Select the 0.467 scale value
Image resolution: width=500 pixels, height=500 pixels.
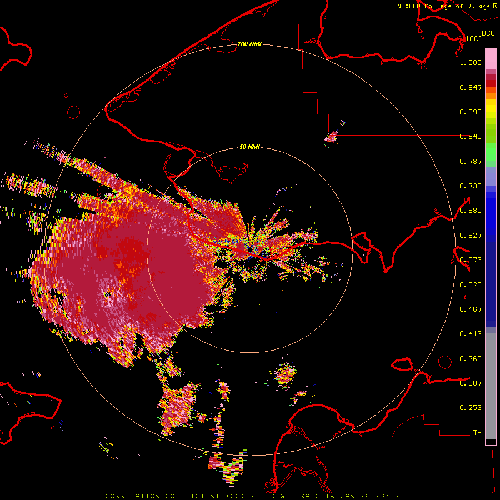[471, 309]
